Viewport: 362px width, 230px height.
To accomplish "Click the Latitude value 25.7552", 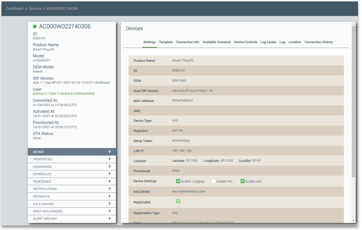I will pos(192,161).
